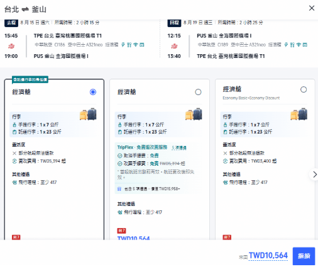The width and height of the screenshot is (318, 269).
Task: Click the gift icon beside 包含 5 項禮遇
Action: point(119,189)
